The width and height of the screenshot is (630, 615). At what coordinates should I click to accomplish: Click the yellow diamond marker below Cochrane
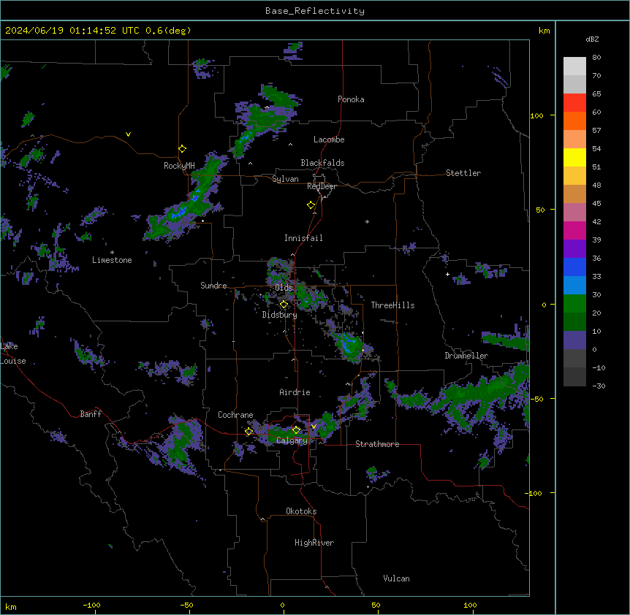pyautogui.click(x=248, y=432)
